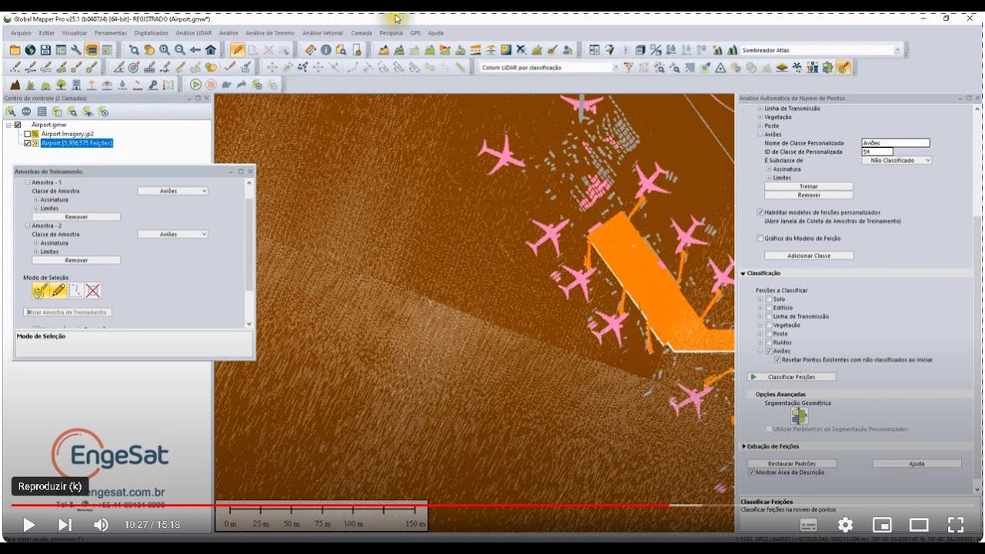The height and width of the screenshot is (554, 985).
Task: Click the measure ruler tool icon
Action: coord(310,50)
